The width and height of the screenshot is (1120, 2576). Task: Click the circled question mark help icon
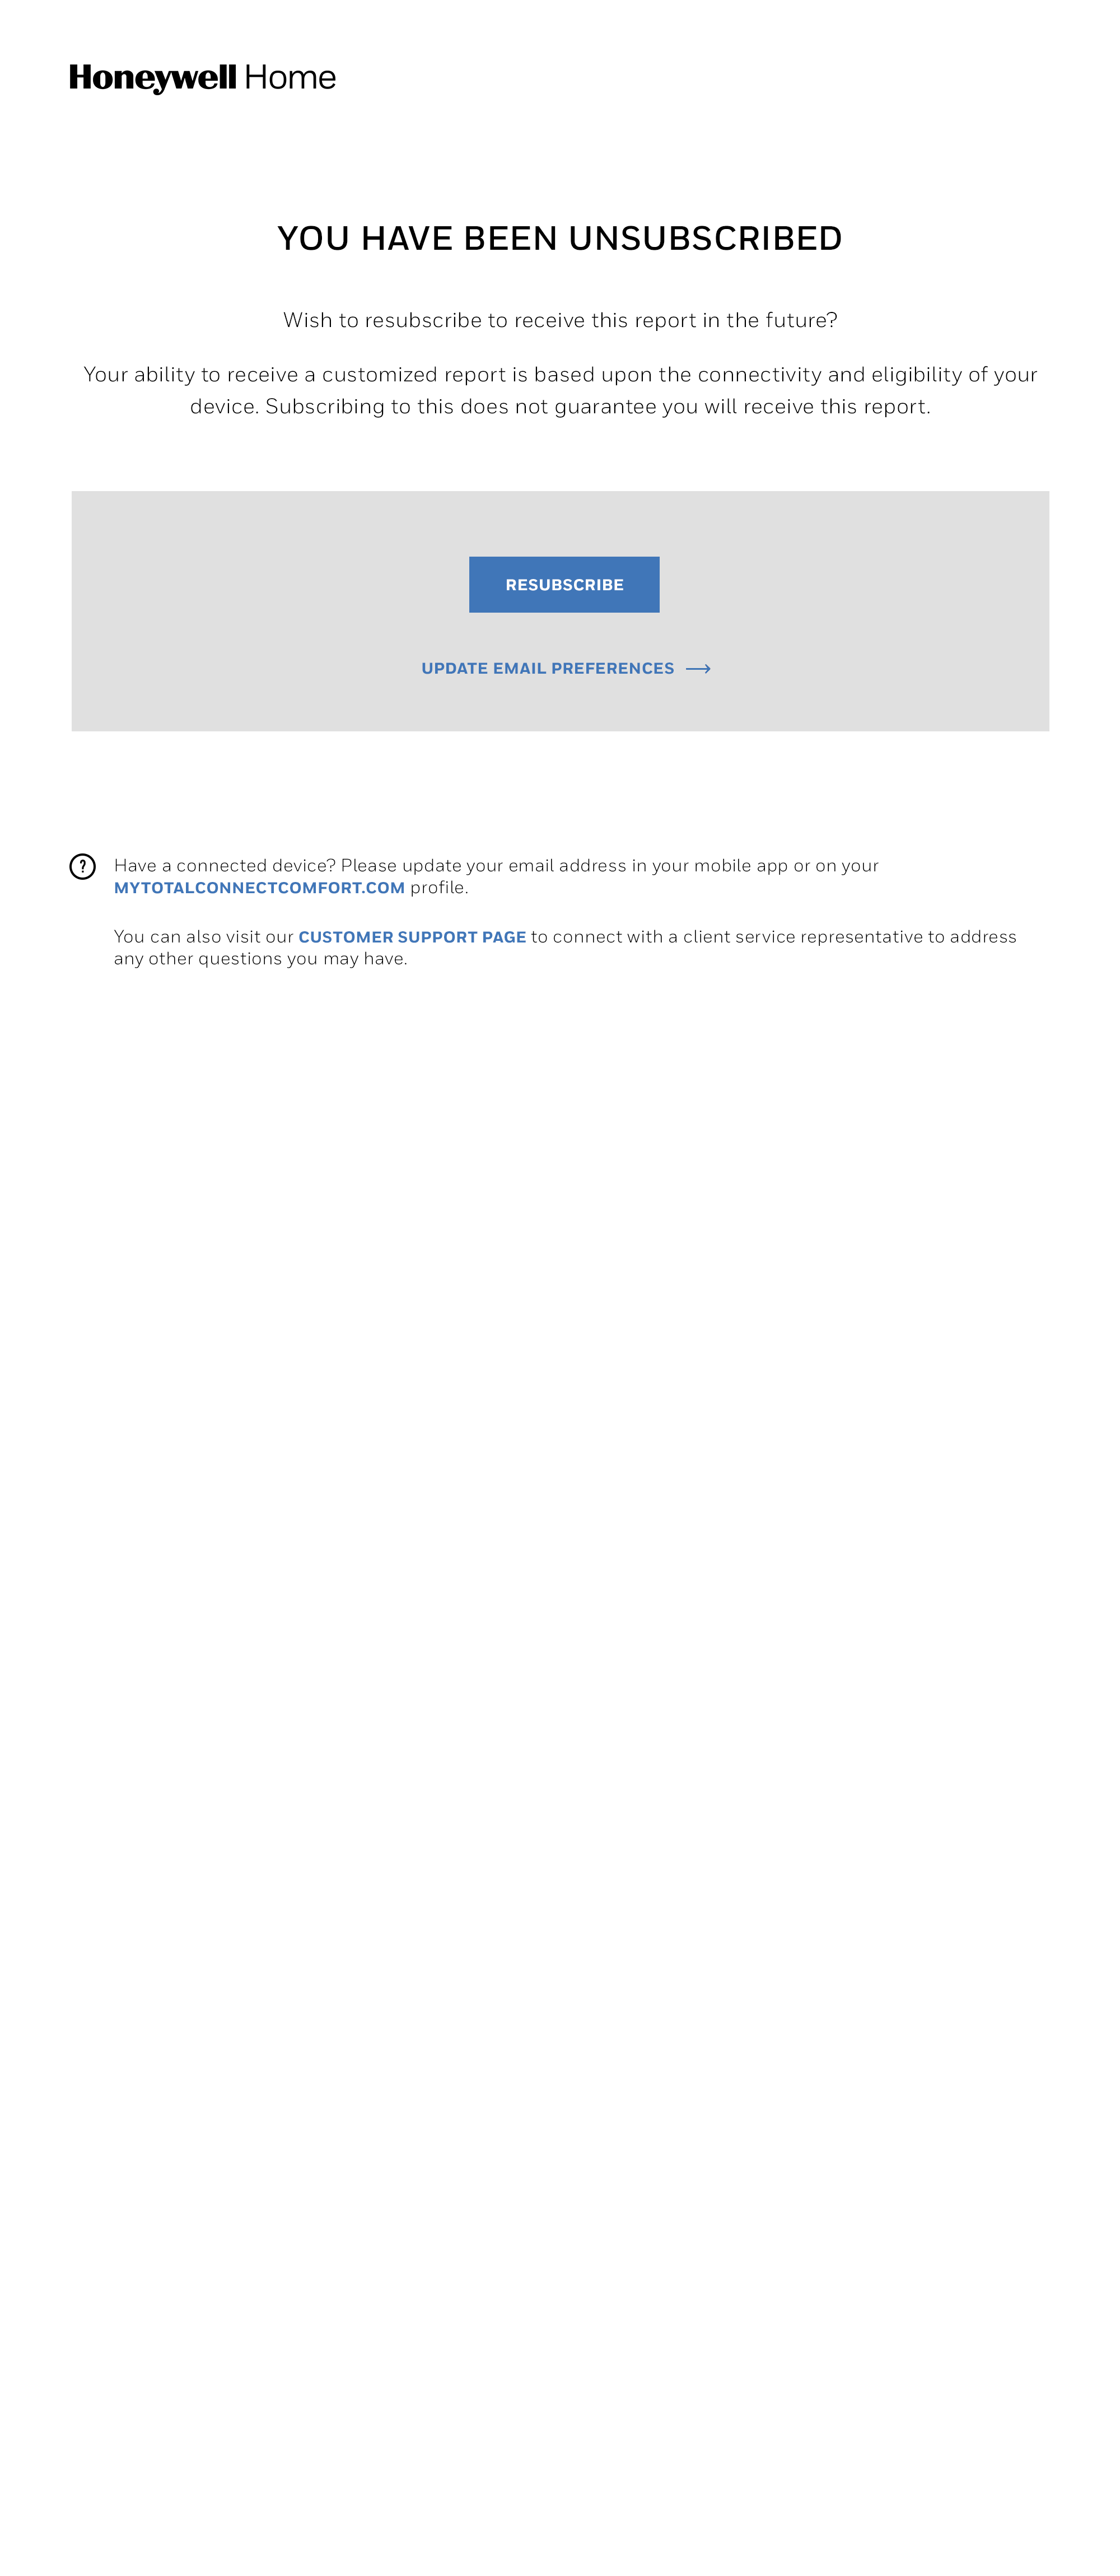pyautogui.click(x=82, y=866)
